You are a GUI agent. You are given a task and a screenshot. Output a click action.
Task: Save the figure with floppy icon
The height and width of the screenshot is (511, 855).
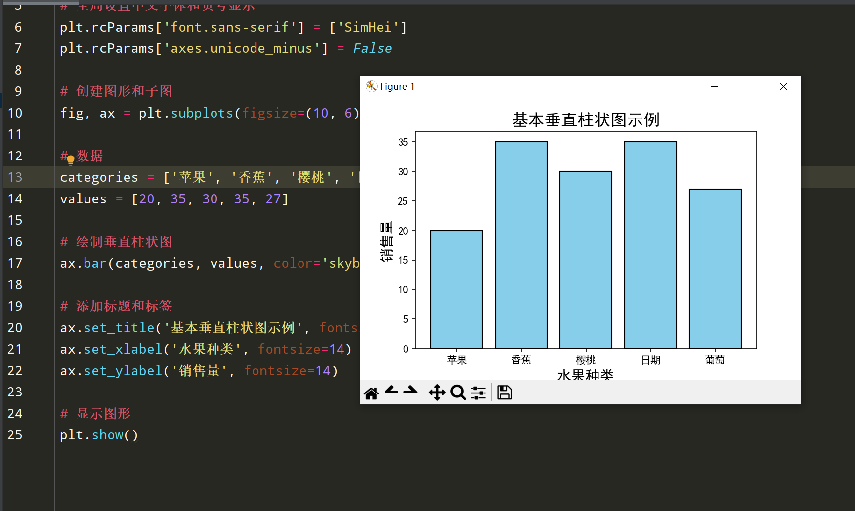(505, 393)
